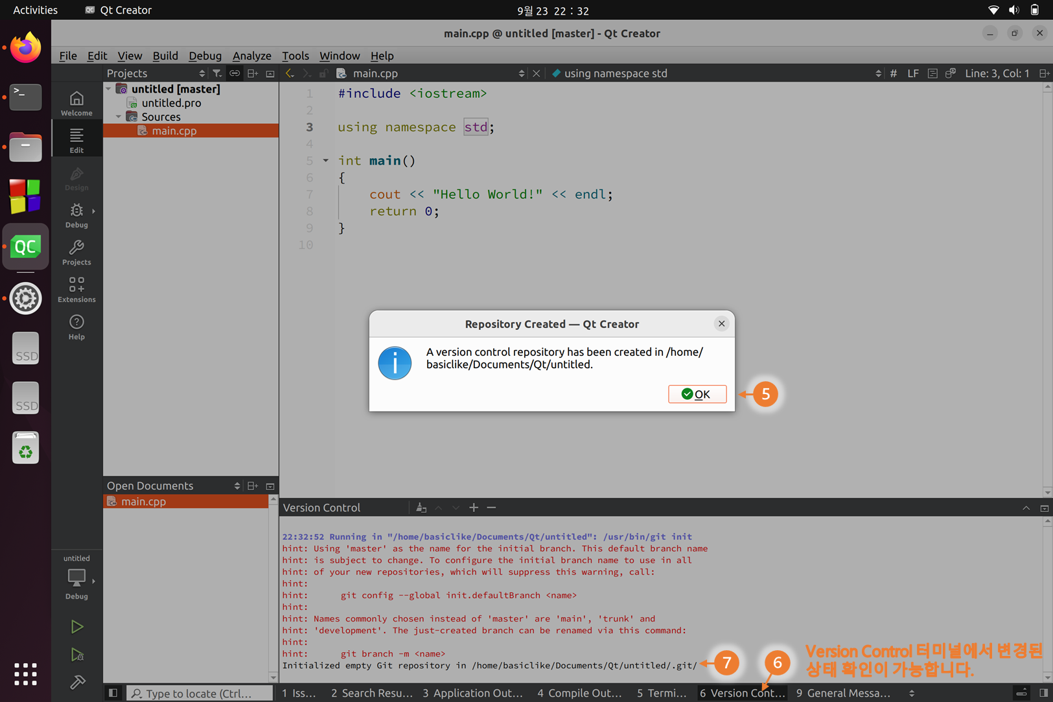This screenshot has height=702, width=1053.
Task: Open the Extensions mode
Action: coord(76,290)
